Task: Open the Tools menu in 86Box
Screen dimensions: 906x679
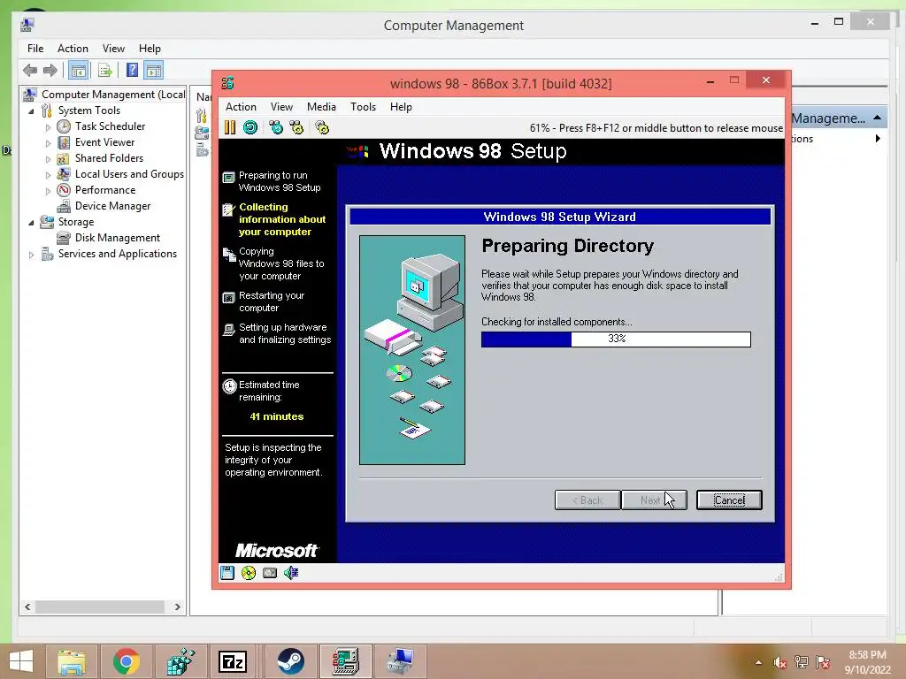Action: 363,107
